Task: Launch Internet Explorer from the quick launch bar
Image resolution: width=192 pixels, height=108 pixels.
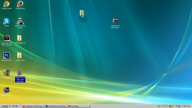Action: click(13, 106)
